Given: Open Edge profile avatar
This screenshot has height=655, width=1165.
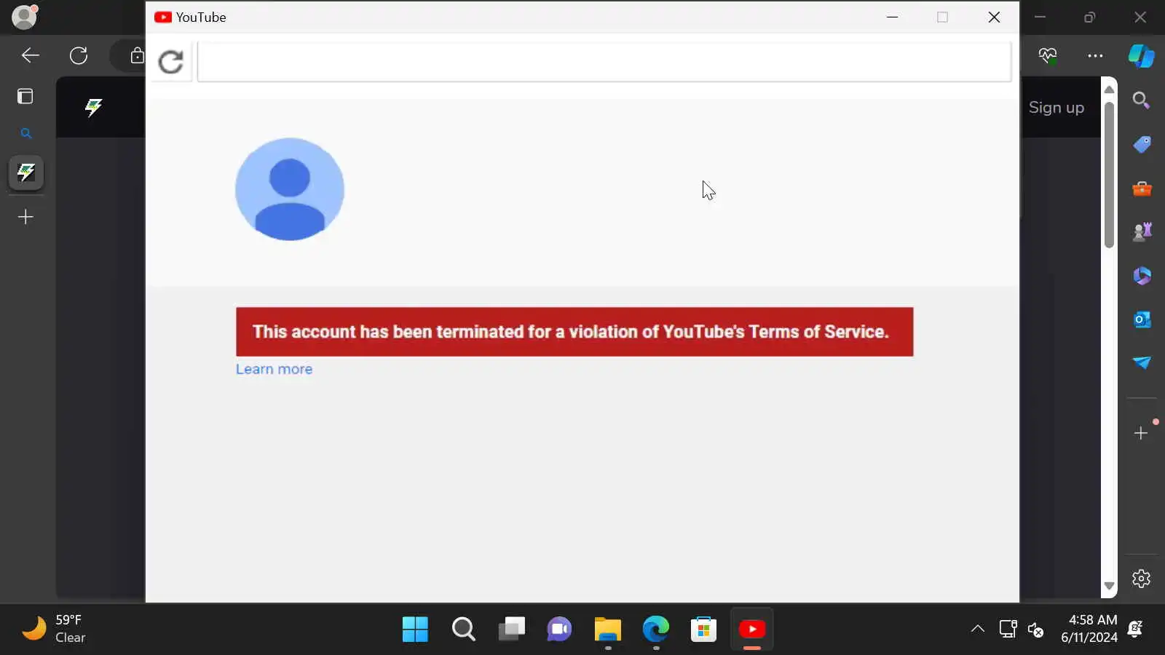Looking at the screenshot, I should pos(24,17).
